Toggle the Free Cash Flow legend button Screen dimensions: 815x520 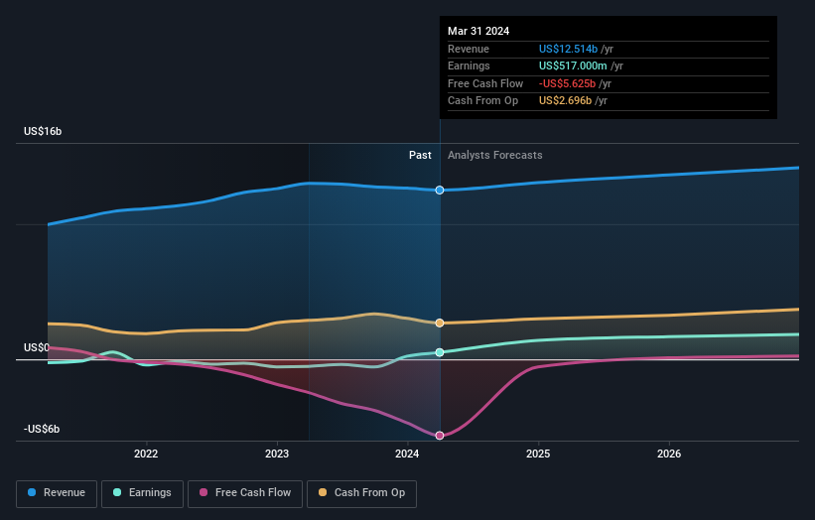[x=245, y=493]
